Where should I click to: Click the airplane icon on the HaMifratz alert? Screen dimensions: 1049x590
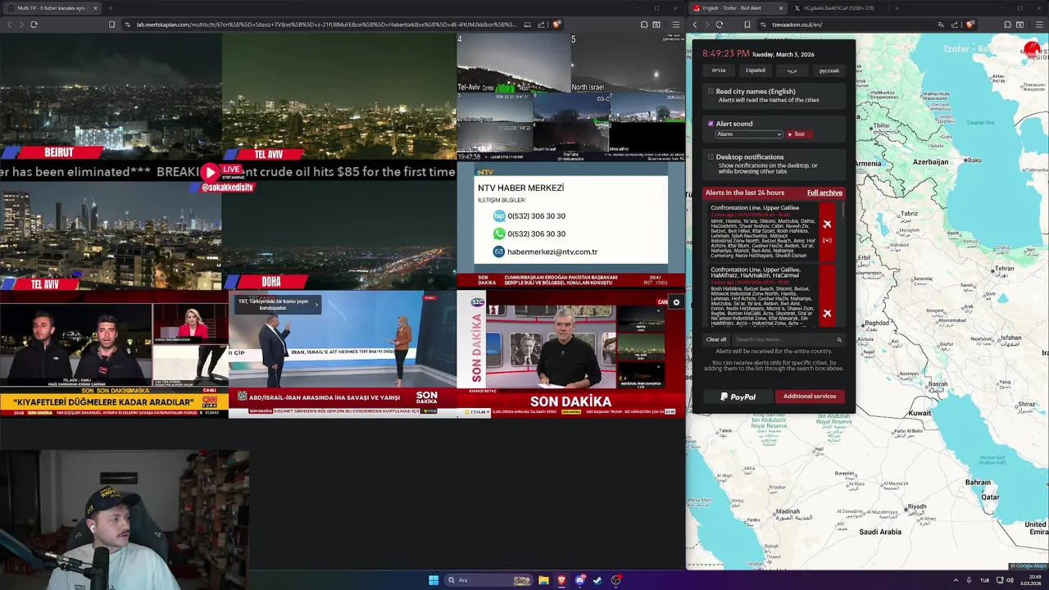[827, 314]
